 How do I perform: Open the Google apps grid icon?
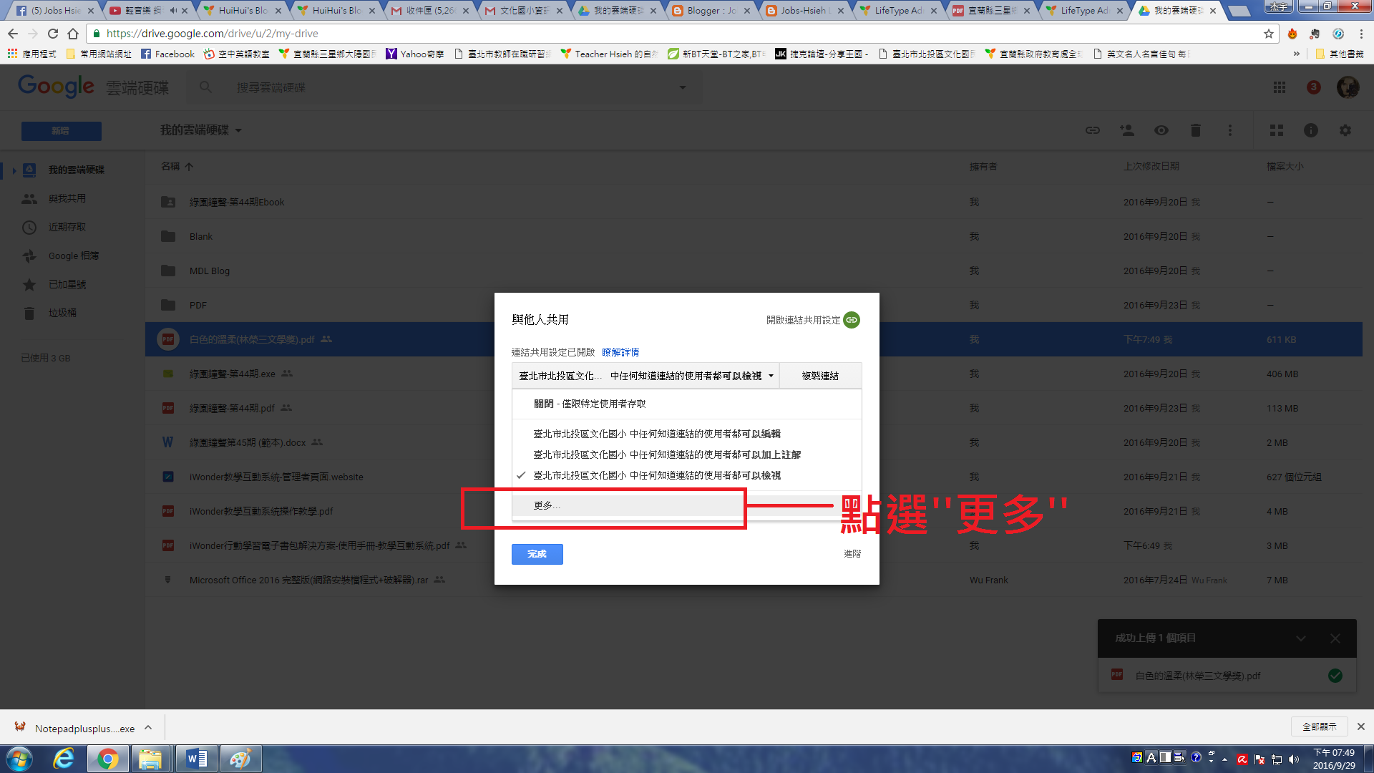1280,87
